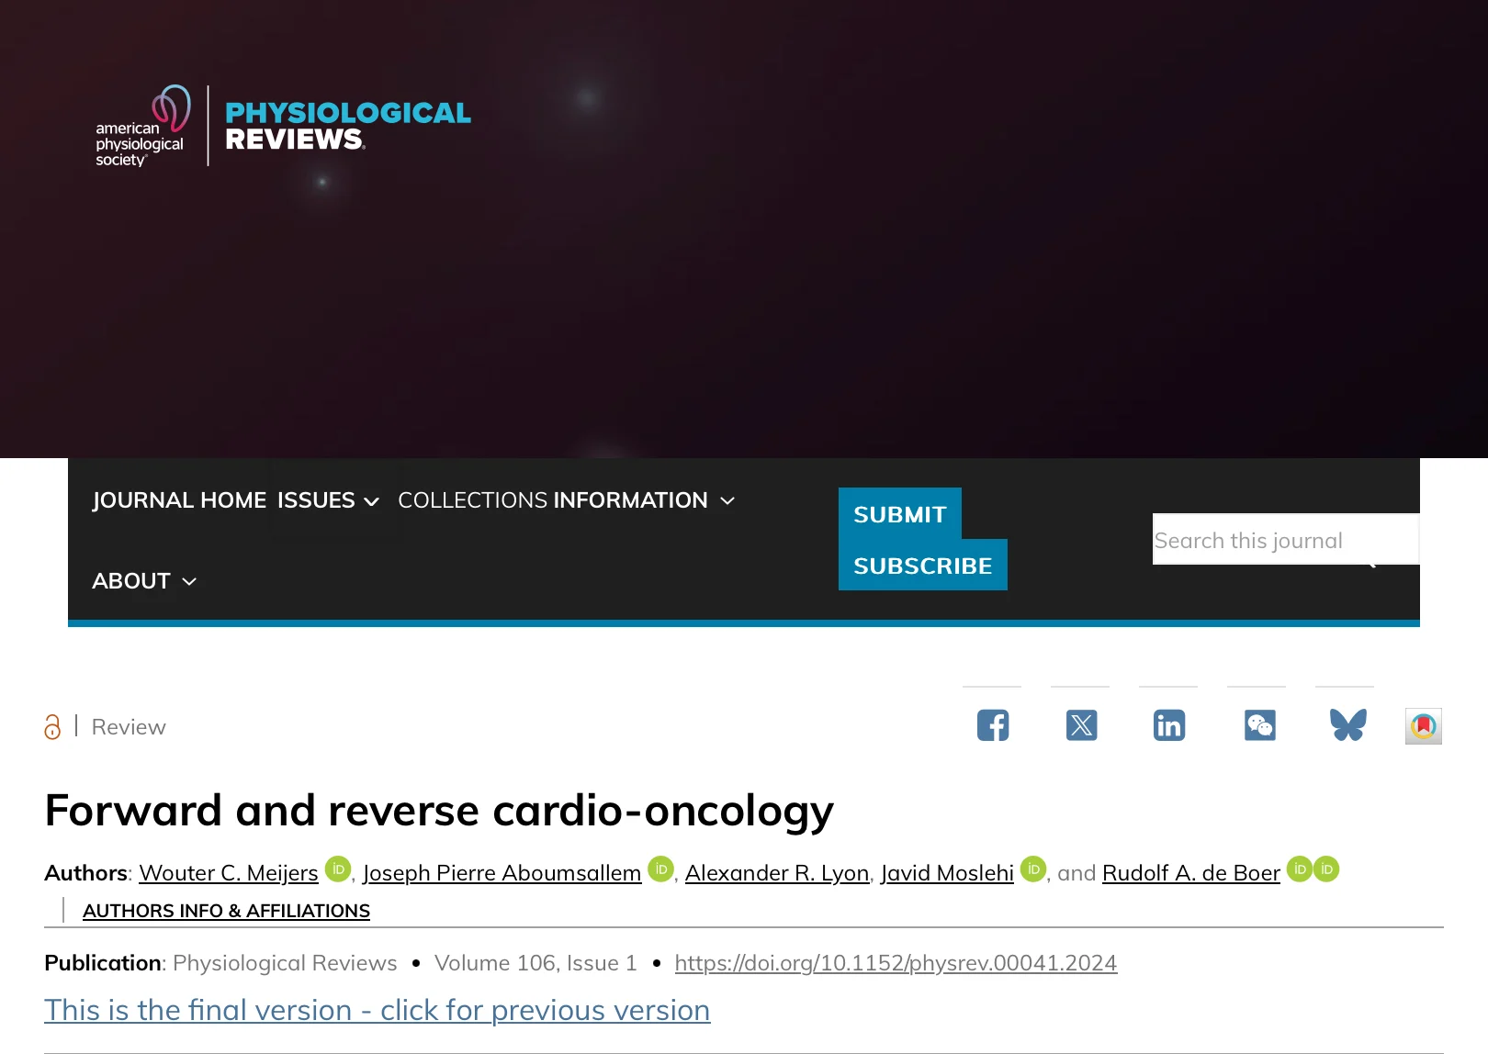Select JOURNAL HOME in the navigation
Screen dimensions: 1488x1054
[179, 500]
